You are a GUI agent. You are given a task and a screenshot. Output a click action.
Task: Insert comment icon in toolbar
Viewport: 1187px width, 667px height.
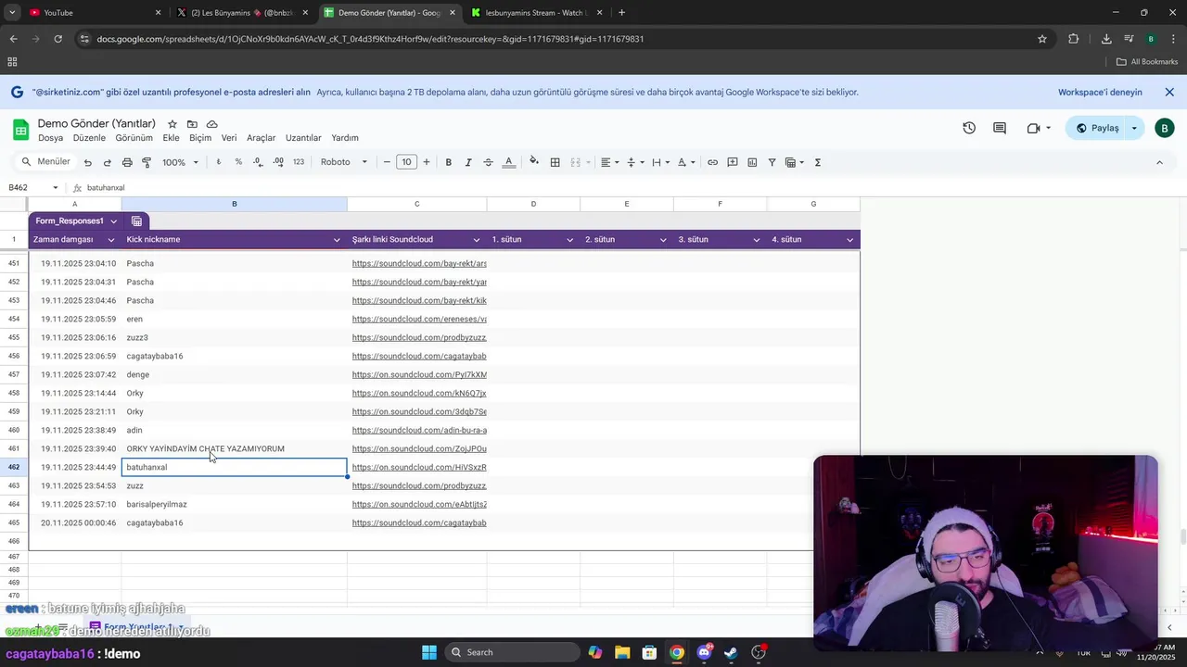[x=733, y=162]
